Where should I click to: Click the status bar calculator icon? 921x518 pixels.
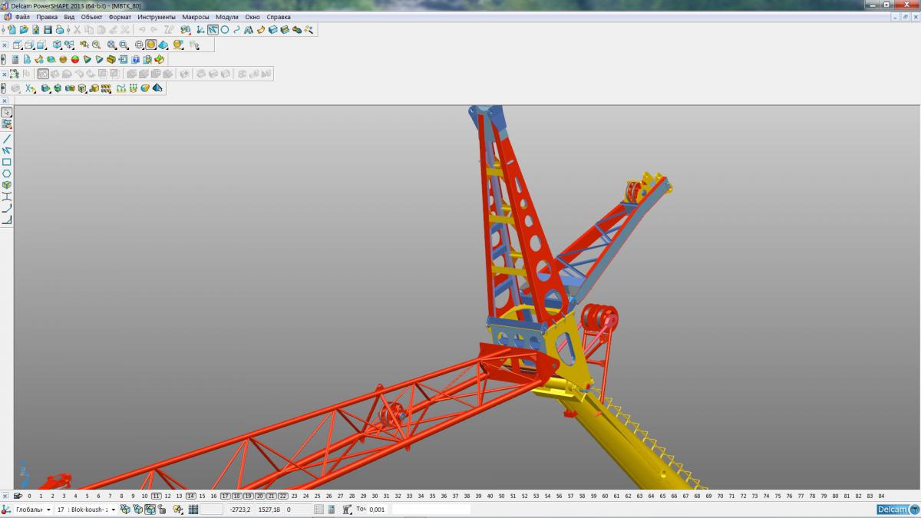[331, 510]
